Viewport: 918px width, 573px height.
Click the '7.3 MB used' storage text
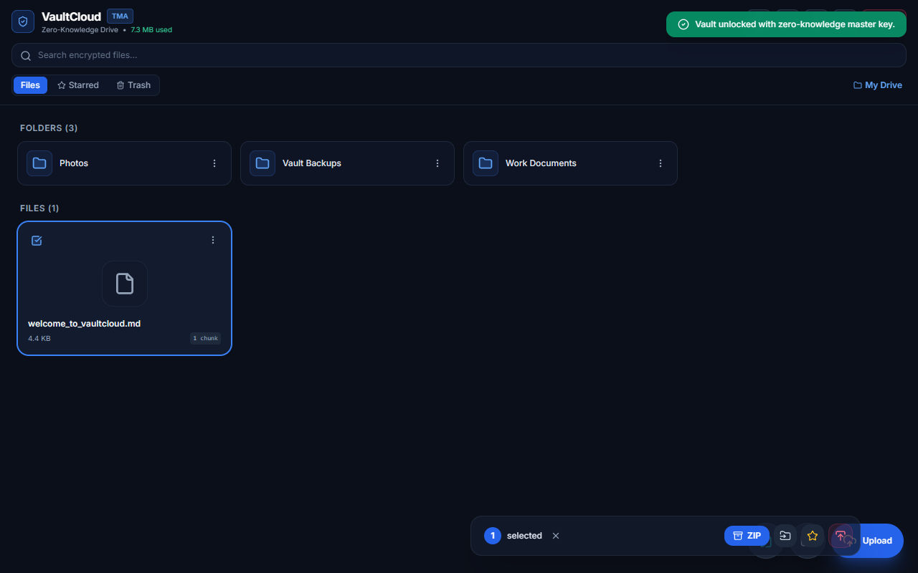151,30
